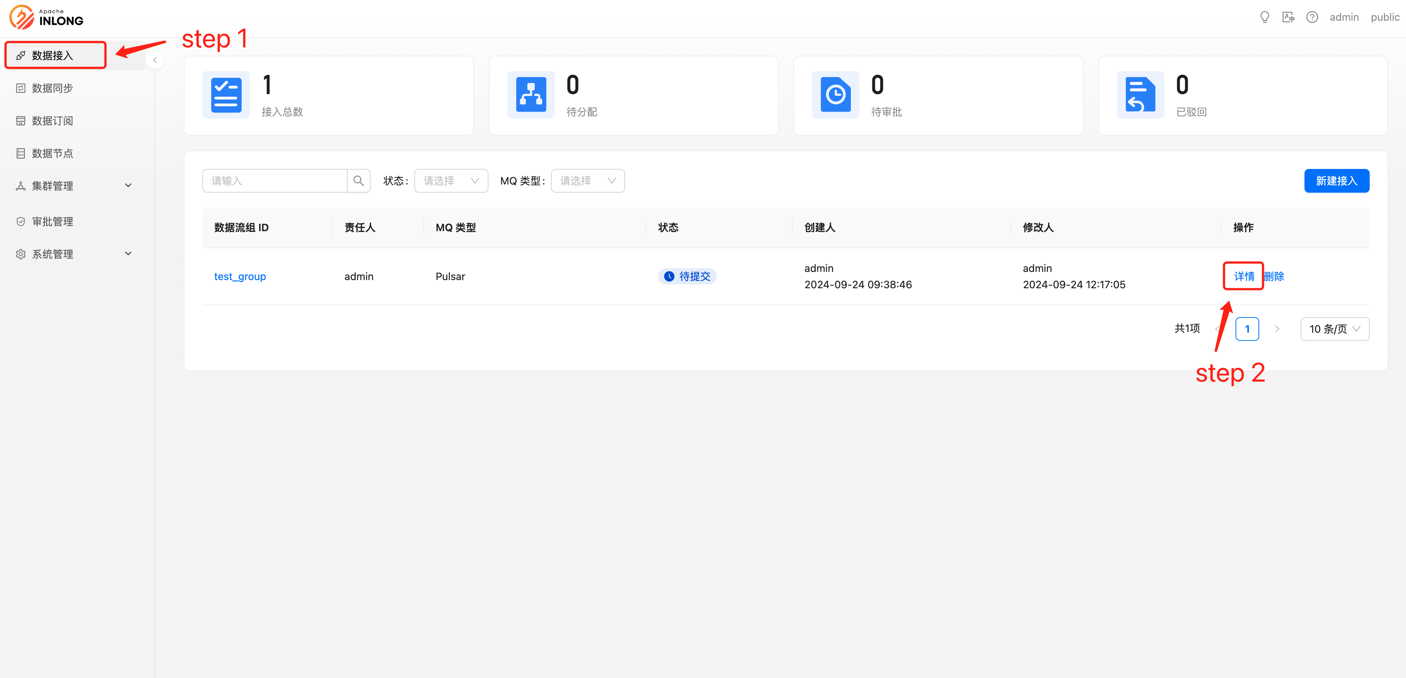This screenshot has height=678, width=1406.
Task: Open the admin account menu
Action: [1344, 17]
